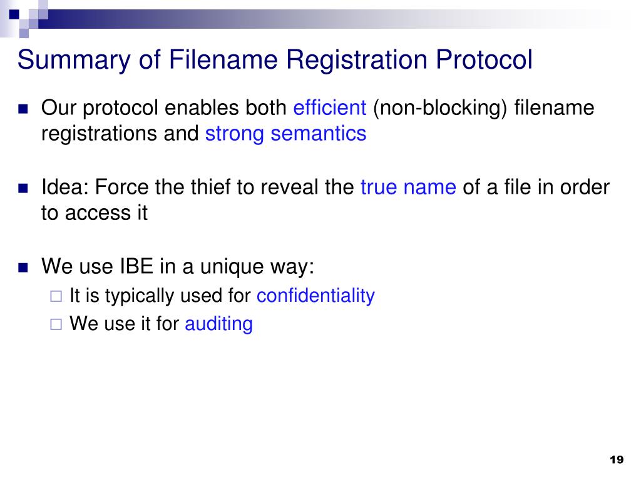Click the word 'Idea:' in the second bullet
Screen dimensions: 641x480
[65, 187]
